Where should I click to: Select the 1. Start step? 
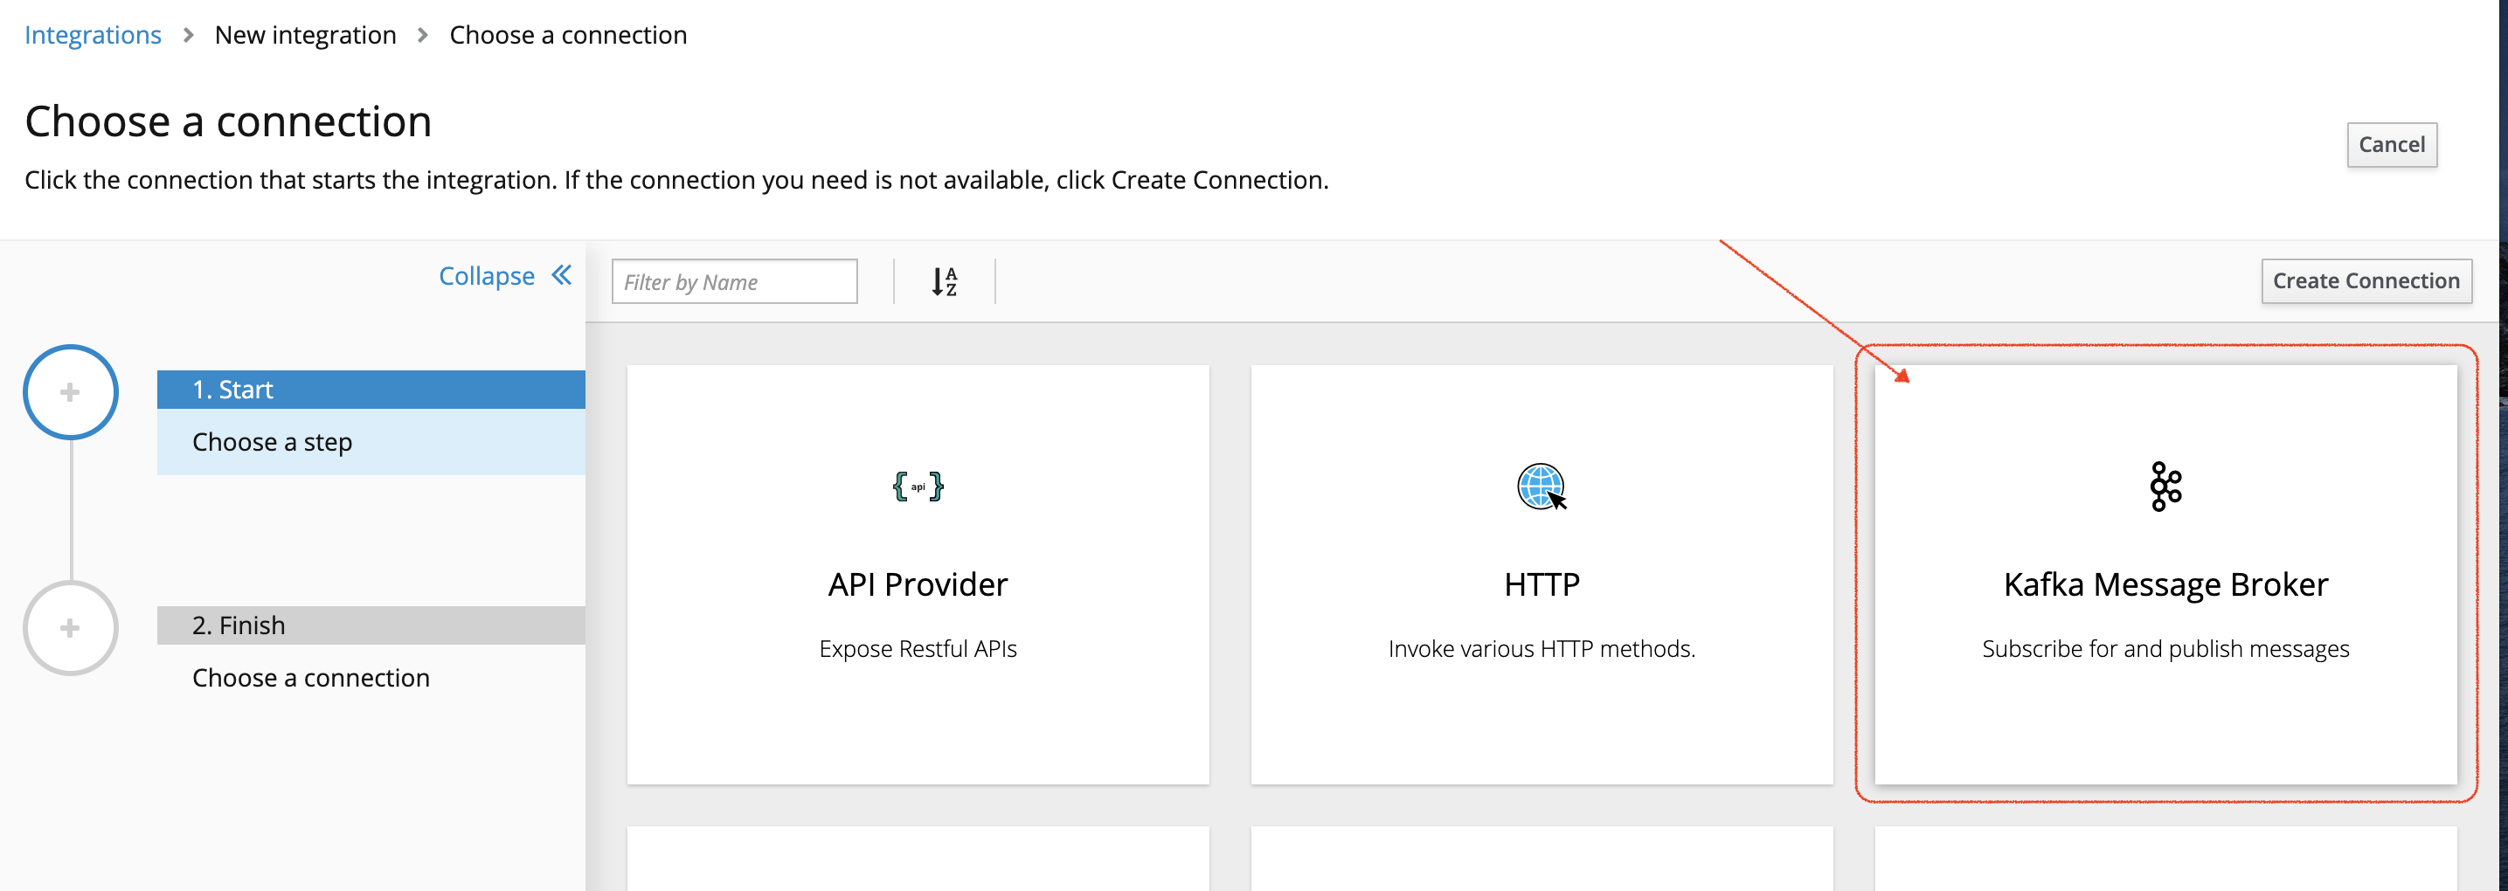click(371, 390)
